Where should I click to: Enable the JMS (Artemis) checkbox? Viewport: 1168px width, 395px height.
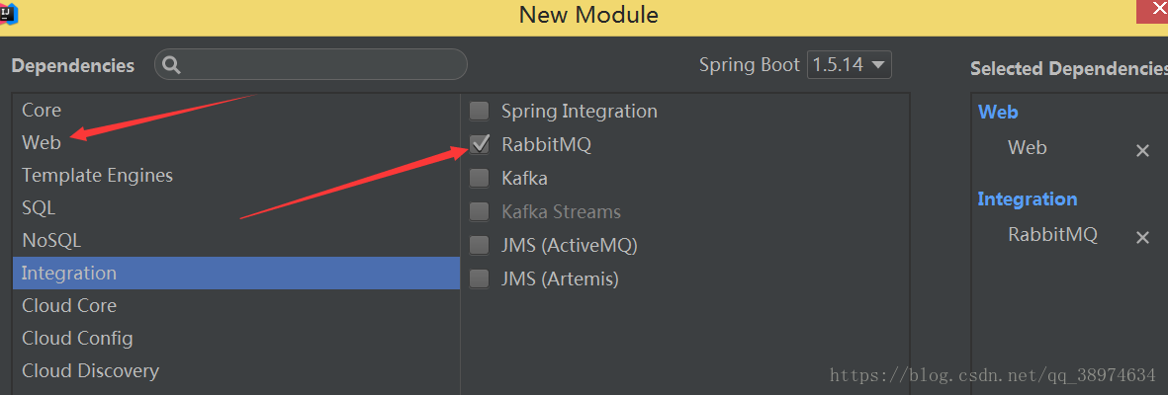(x=480, y=279)
